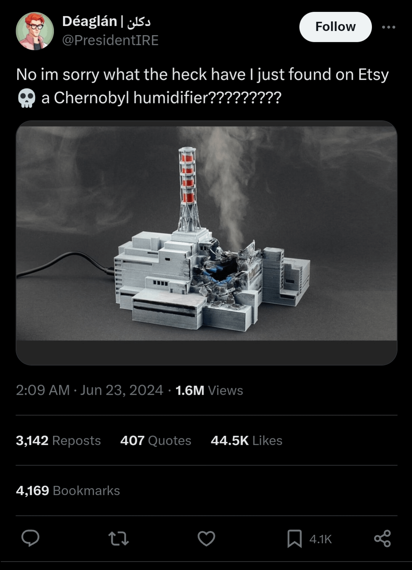Viewport: 412px width, 570px height.
Task: Click the share icon on the tweet
Action: point(382,538)
